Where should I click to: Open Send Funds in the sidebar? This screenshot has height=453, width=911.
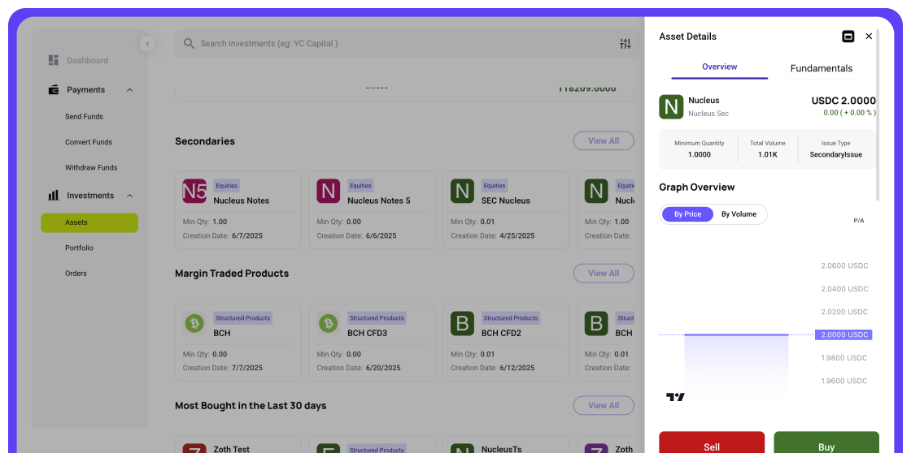[84, 117]
